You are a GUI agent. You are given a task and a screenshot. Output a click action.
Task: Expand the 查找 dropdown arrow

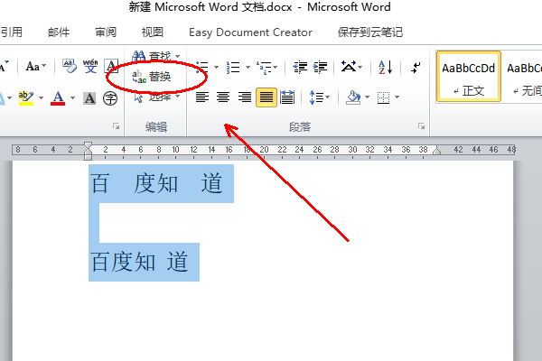(177, 56)
